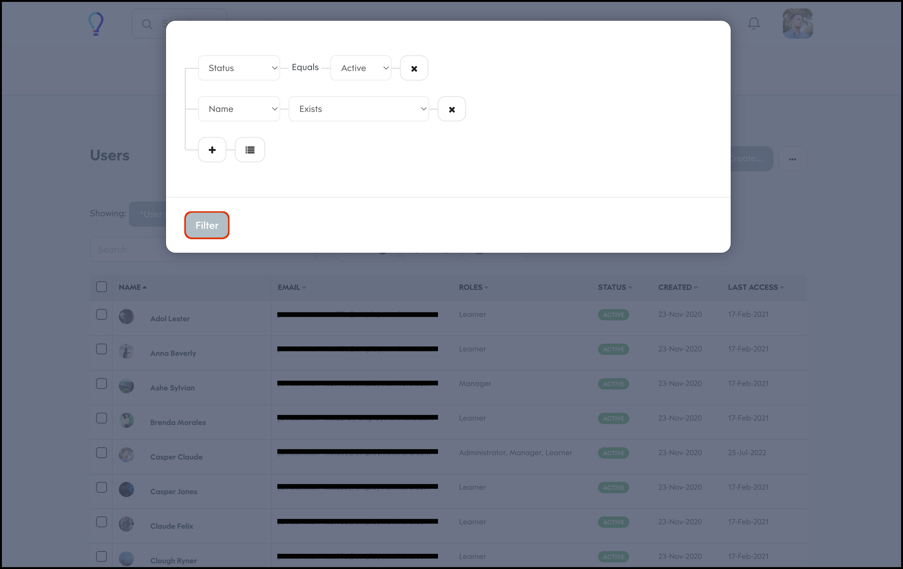Open the ellipsis more options button
This screenshot has height=569, width=903.
(792, 159)
